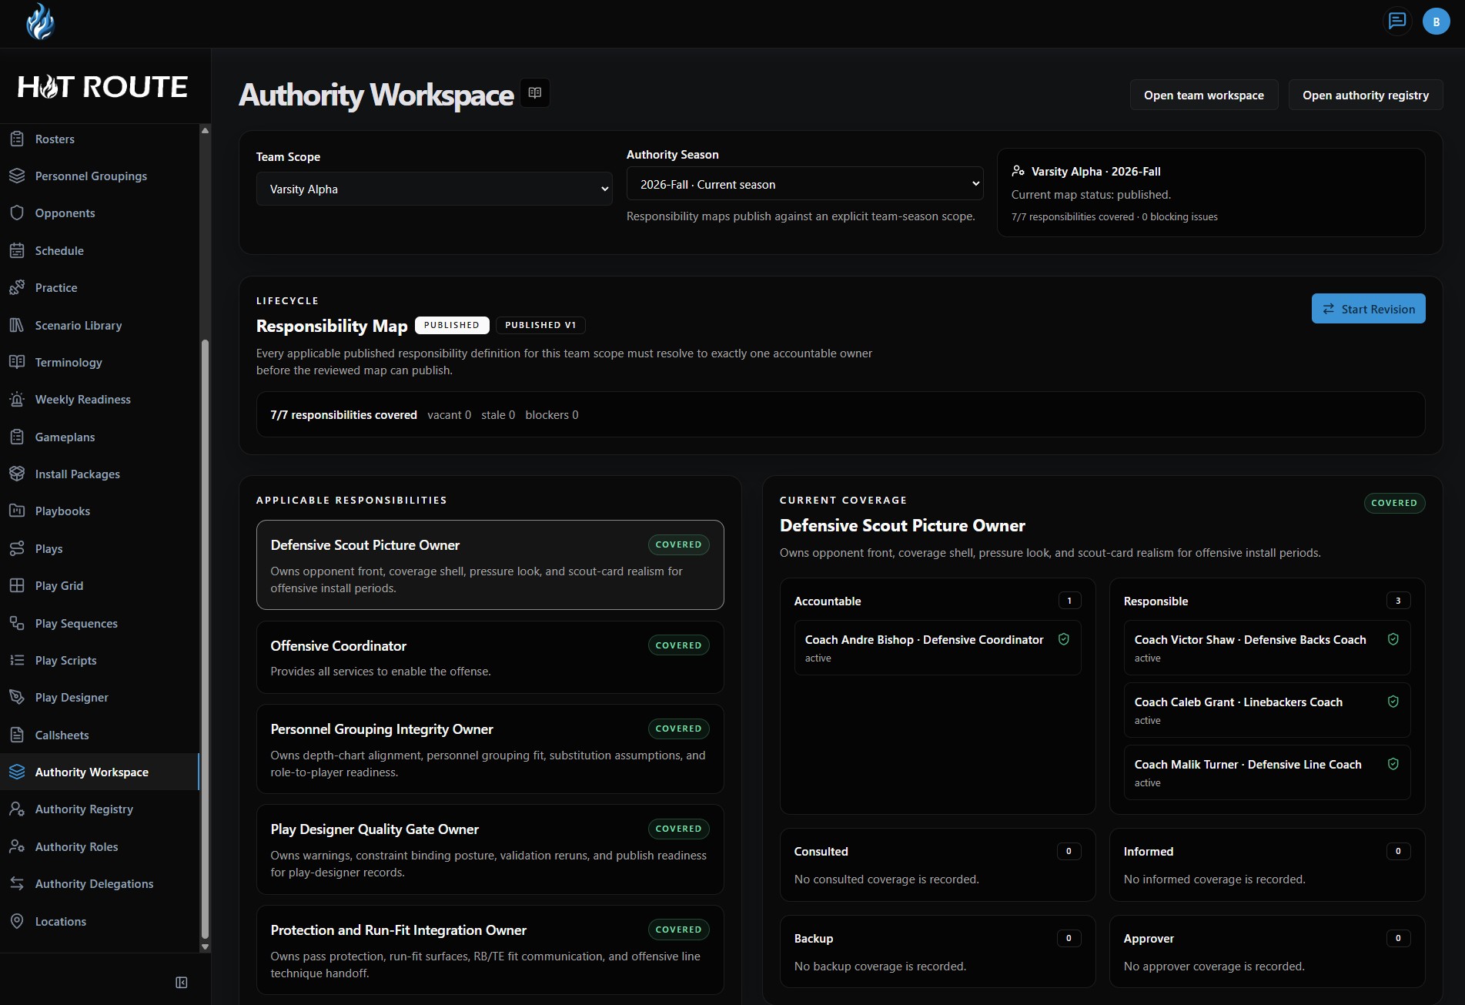Click the Plays route icon
This screenshot has width=1465, height=1005.
point(17,548)
